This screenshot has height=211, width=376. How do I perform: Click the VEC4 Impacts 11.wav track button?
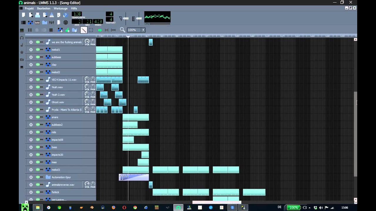(64, 80)
